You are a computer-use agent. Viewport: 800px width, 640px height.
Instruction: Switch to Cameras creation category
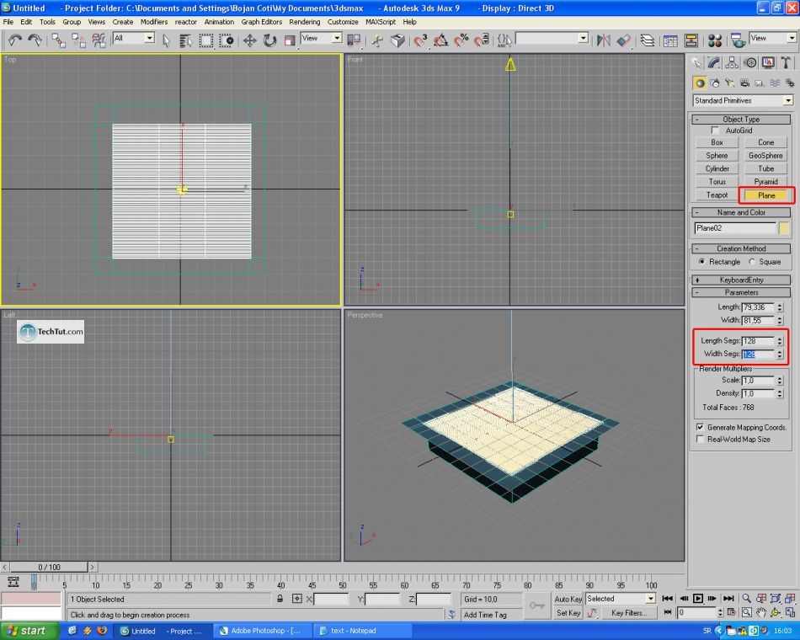(744, 83)
